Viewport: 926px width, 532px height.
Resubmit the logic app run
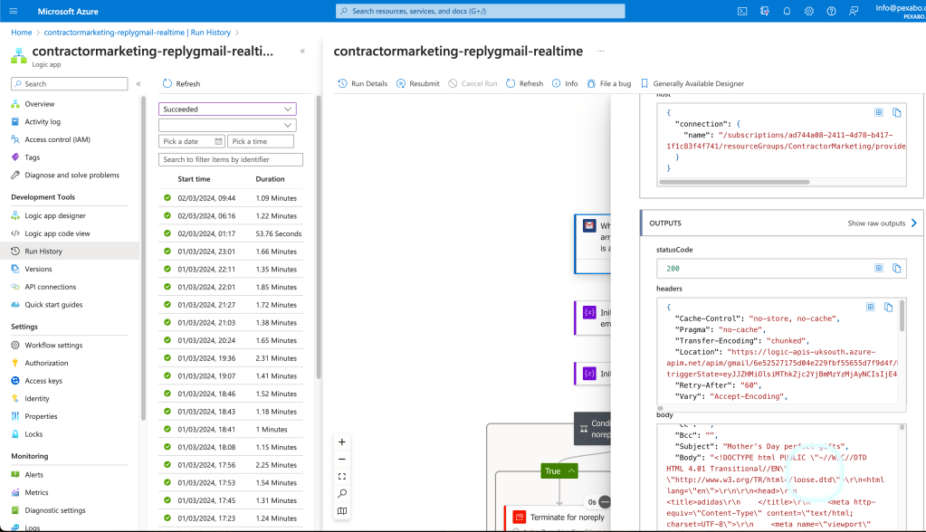(x=417, y=84)
